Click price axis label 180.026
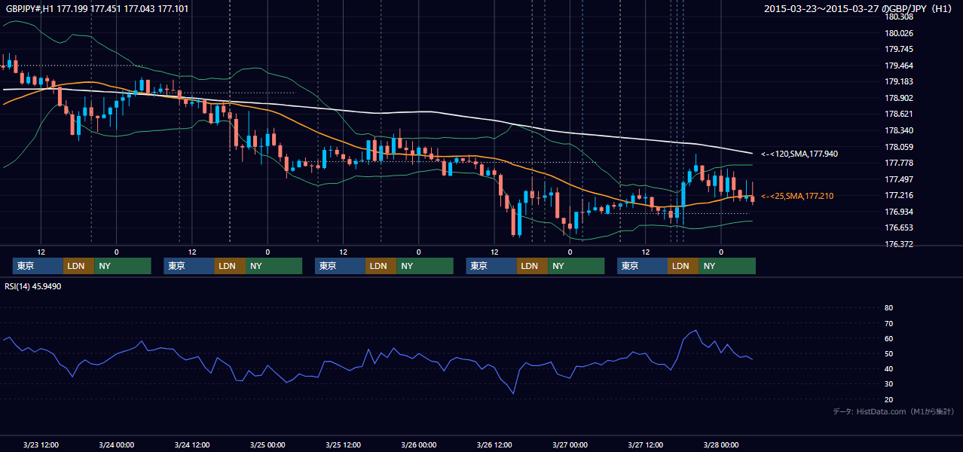The height and width of the screenshot is (452, 963). click(898, 33)
